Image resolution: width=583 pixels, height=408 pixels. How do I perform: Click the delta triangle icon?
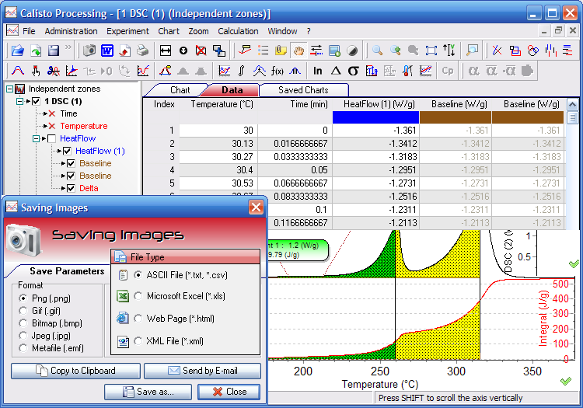[x=336, y=71]
